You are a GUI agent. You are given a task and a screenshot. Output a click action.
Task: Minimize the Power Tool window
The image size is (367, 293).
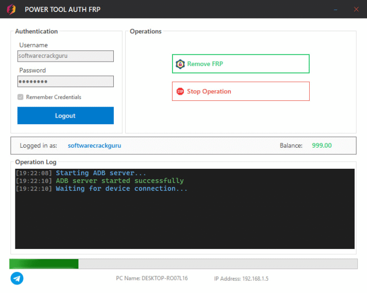[336, 10]
